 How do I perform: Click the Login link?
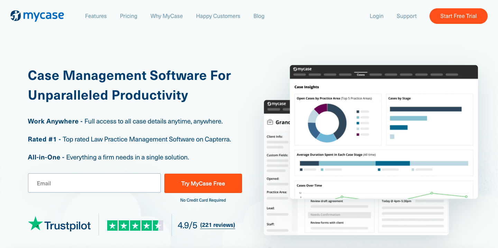click(377, 16)
